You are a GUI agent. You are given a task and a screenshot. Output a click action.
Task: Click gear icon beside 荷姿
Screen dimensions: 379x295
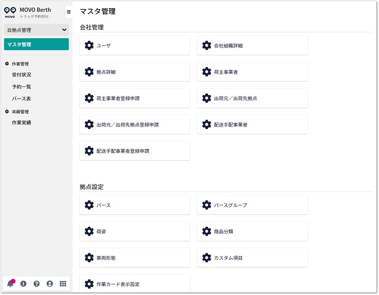tap(89, 231)
